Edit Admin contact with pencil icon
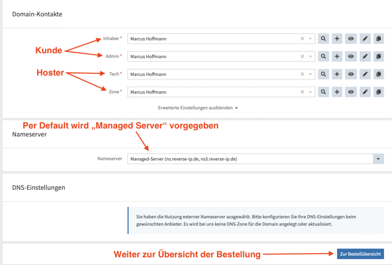 [365, 56]
